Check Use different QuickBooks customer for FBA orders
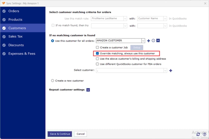Image resolution: width=209 pixels, height=139 pixels. (98, 64)
